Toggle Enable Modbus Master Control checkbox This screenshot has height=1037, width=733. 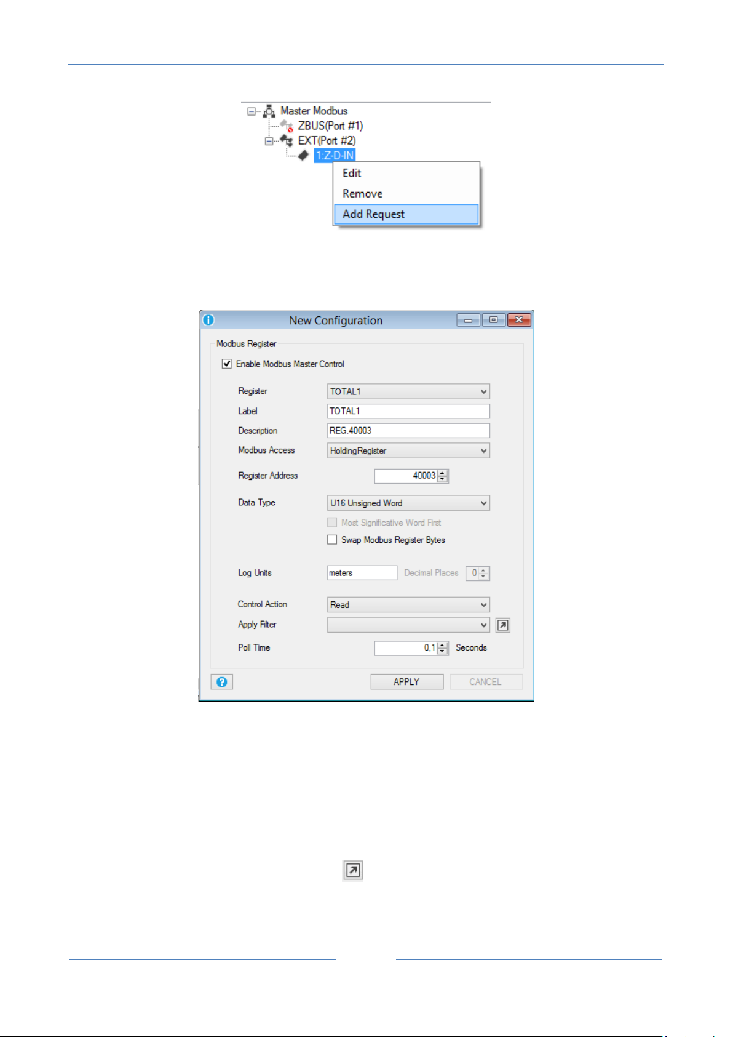point(227,364)
